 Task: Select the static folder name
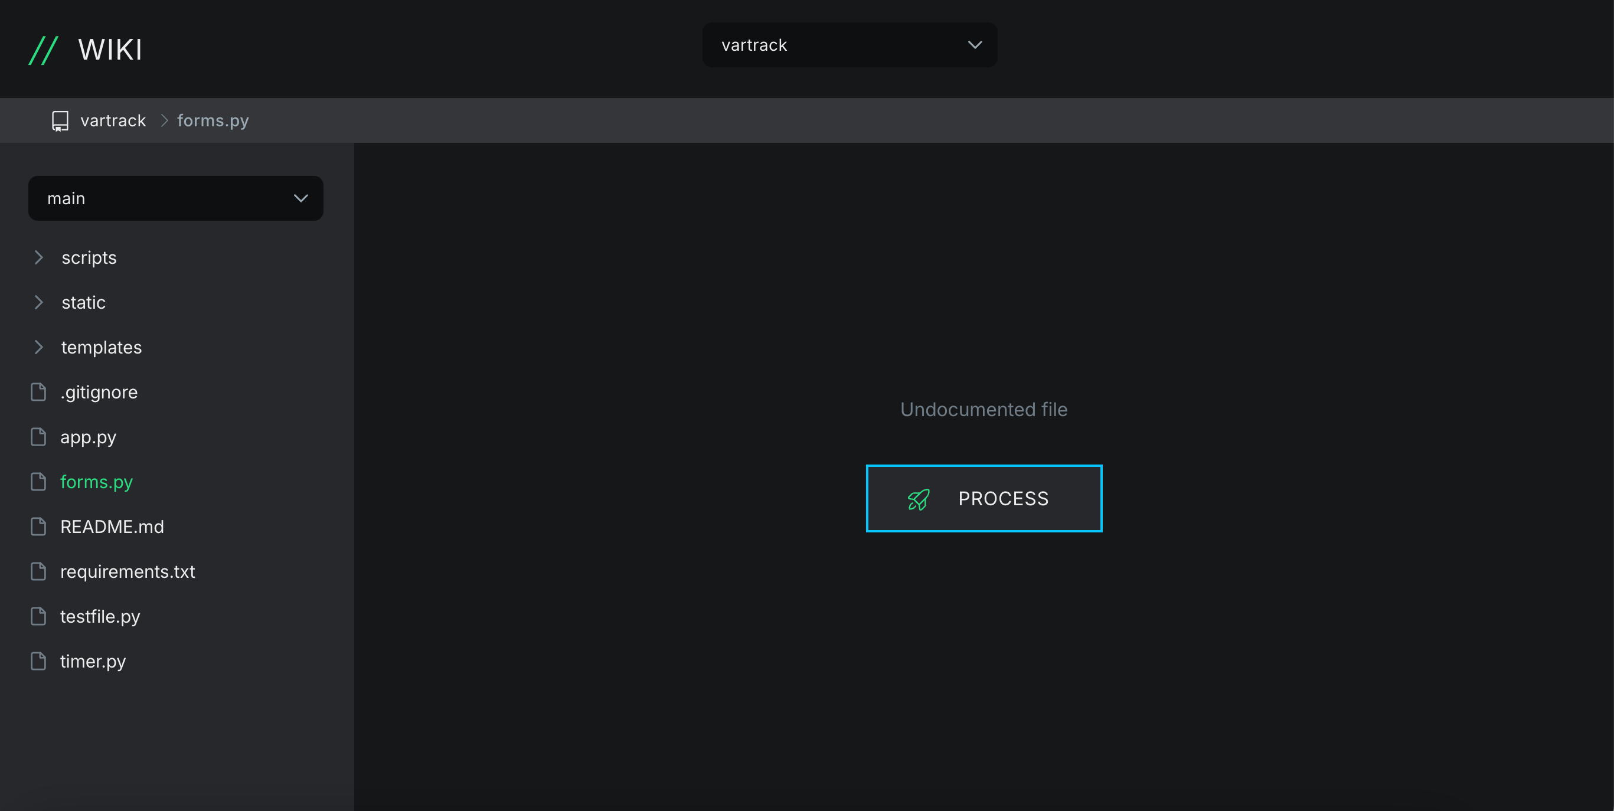tap(83, 302)
